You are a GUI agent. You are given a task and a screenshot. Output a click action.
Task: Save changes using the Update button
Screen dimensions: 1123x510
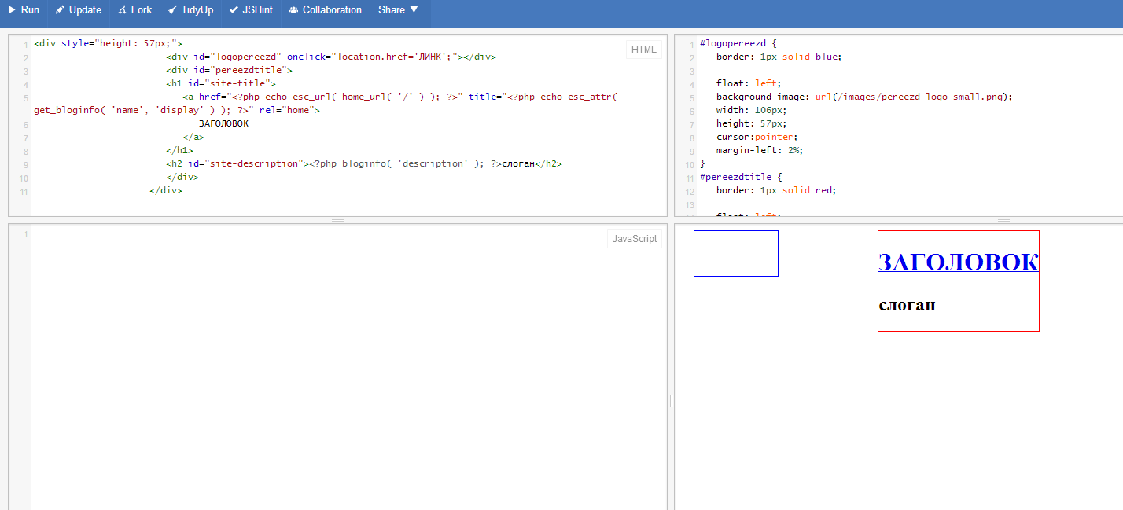(x=79, y=10)
